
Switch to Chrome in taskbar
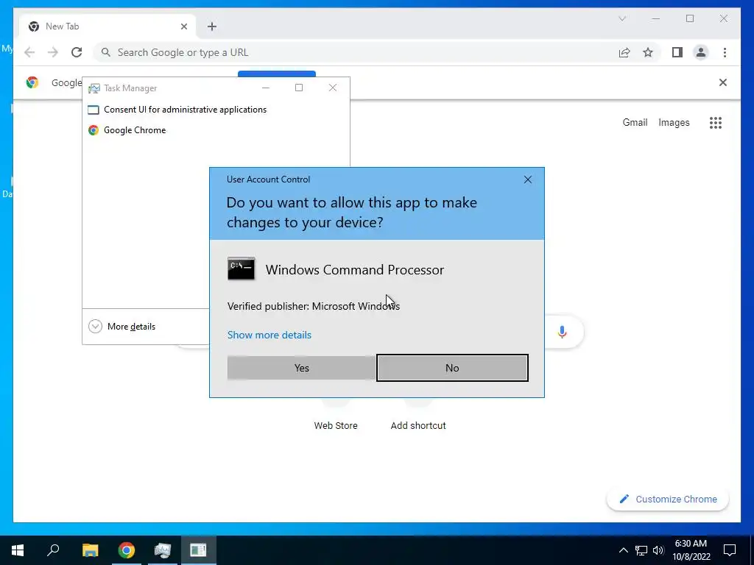(127, 550)
